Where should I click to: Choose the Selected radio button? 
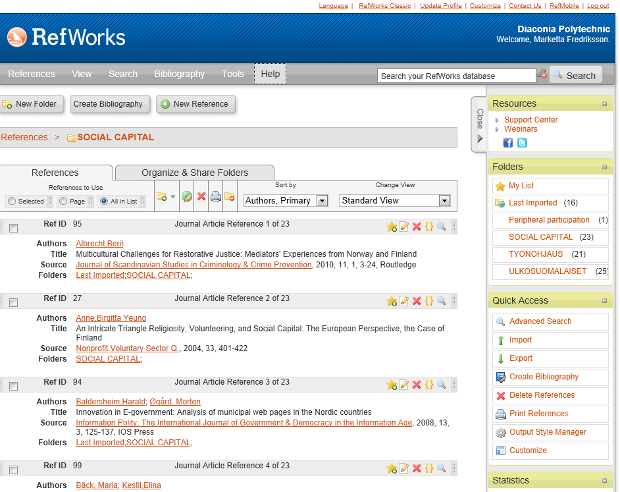coord(12,201)
